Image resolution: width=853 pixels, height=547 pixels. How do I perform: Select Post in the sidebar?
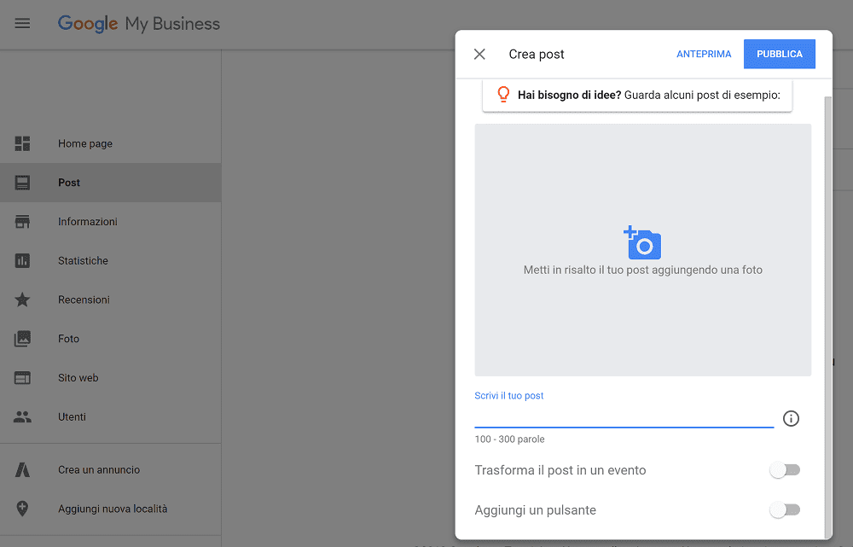pos(110,183)
